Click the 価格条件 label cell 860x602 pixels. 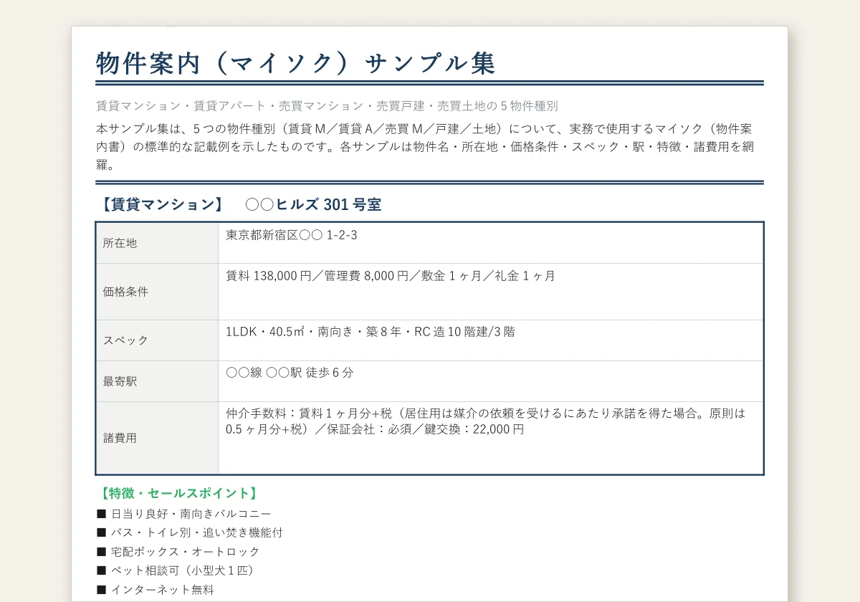coord(158,292)
